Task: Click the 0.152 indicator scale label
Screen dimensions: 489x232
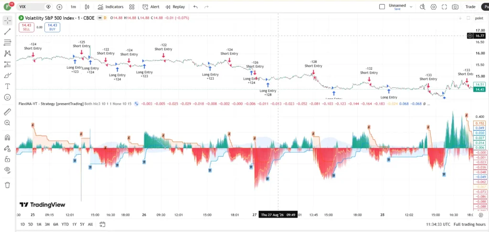Action: [479, 123]
